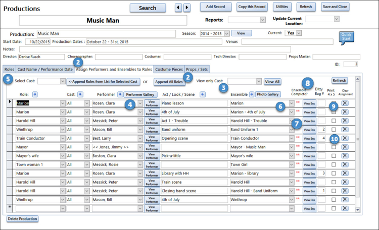The image size is (379, 230).
Task: Click the Add Record button
Action: (215, 7)
